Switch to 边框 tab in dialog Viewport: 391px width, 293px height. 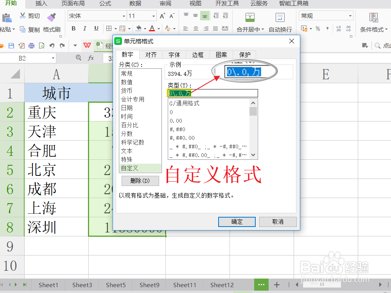pos(198,55)
